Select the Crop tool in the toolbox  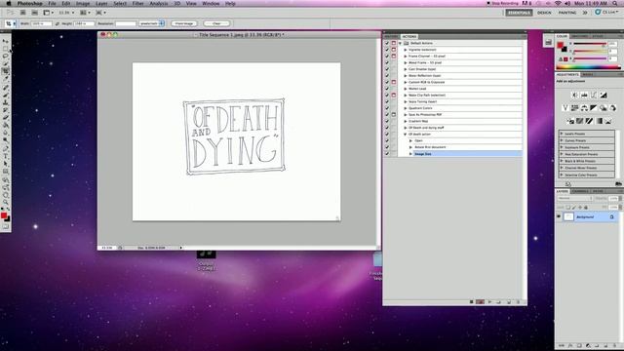click(5, 71)
